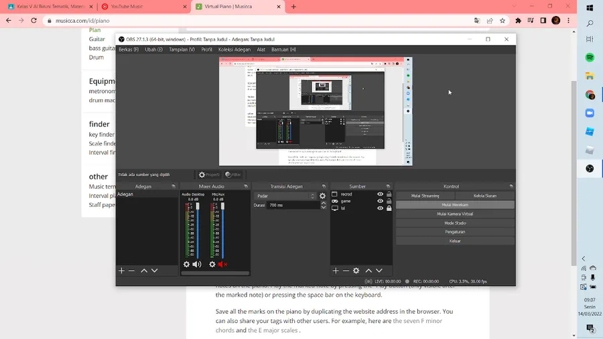Screen dimensions: 603x339
Task: Open Mic/Aux mixer settings gear
Action: 212,265
